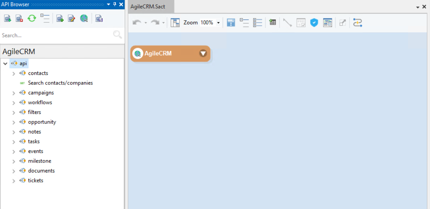The image size is (430, 209).
Task: Click the API document icon with red X
Action: click(x=19, y=18)
